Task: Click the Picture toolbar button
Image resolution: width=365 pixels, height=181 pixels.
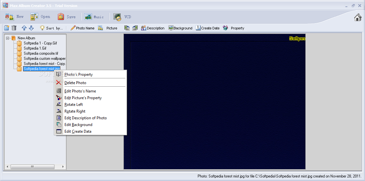Action: pos(107,28)
